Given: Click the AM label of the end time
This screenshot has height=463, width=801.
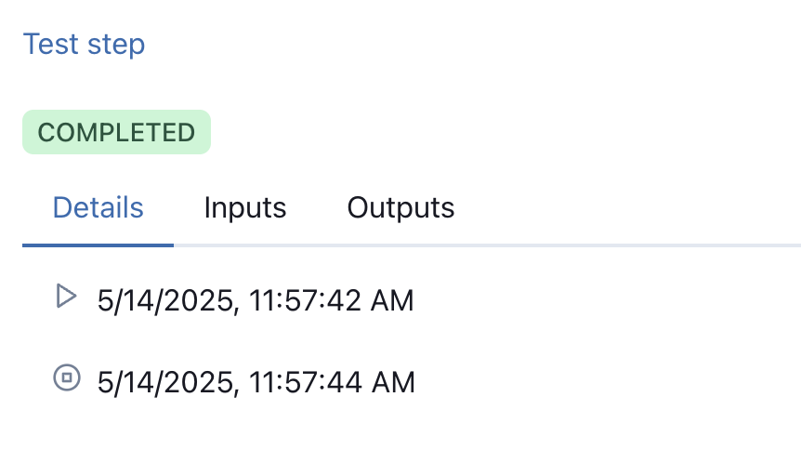Looking at the screenshot, I should coord(393,382).
